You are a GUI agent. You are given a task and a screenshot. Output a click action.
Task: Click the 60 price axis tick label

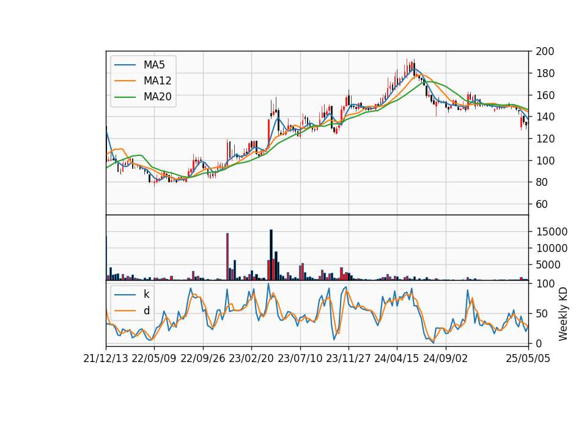click(542, 204)
